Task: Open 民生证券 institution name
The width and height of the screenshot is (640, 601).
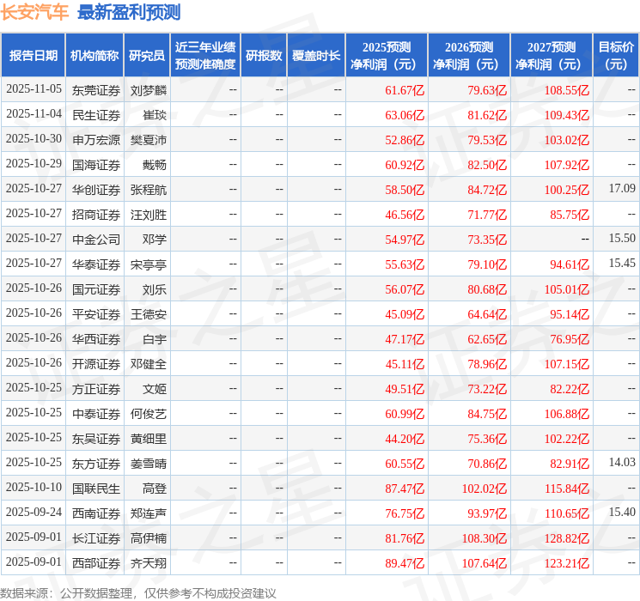Action: 96,115
